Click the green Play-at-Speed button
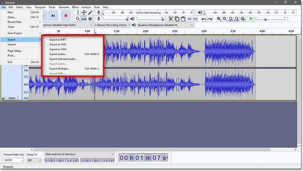The image size is (303, 171). click(x=251, y=19)
